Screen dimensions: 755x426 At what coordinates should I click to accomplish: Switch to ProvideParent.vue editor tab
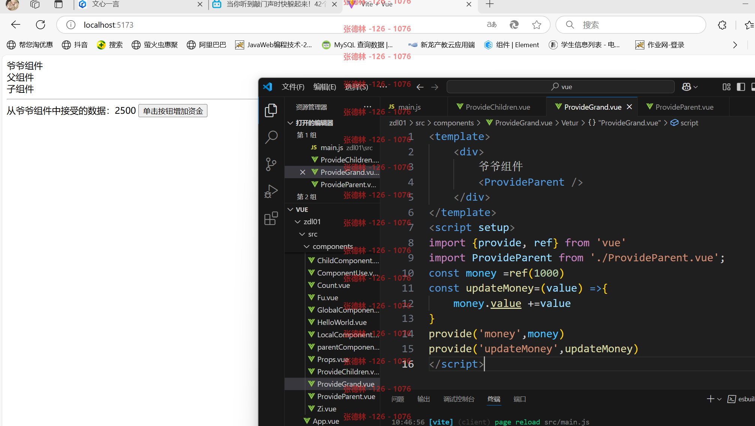[684, 107]
